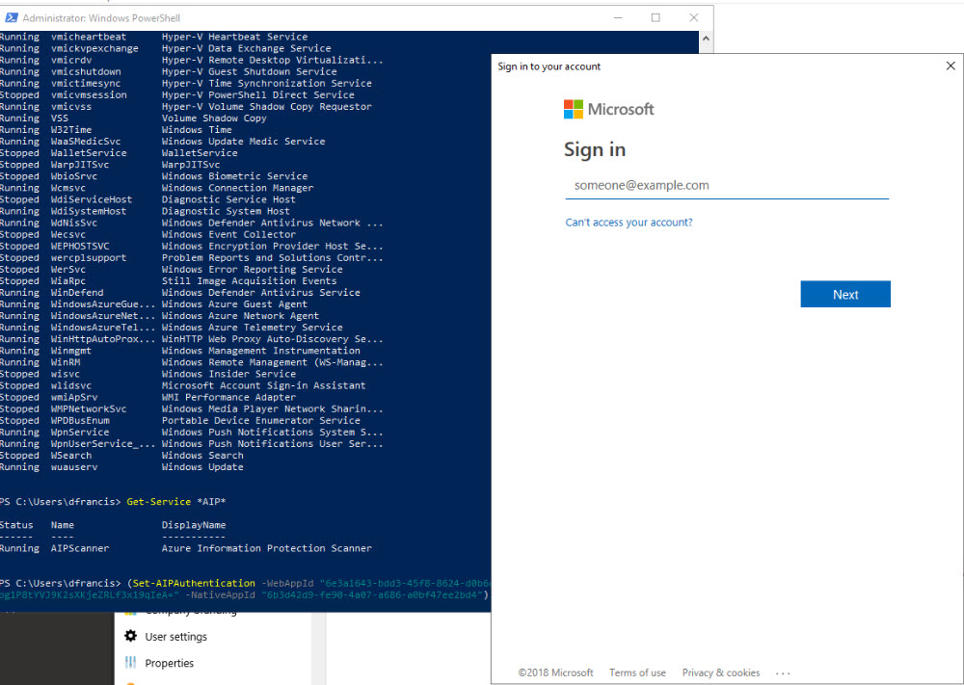Click the "Winmgmt" service name
This screenshot has height=685, width=964.
pyautogui.click(x=71, y=351)
